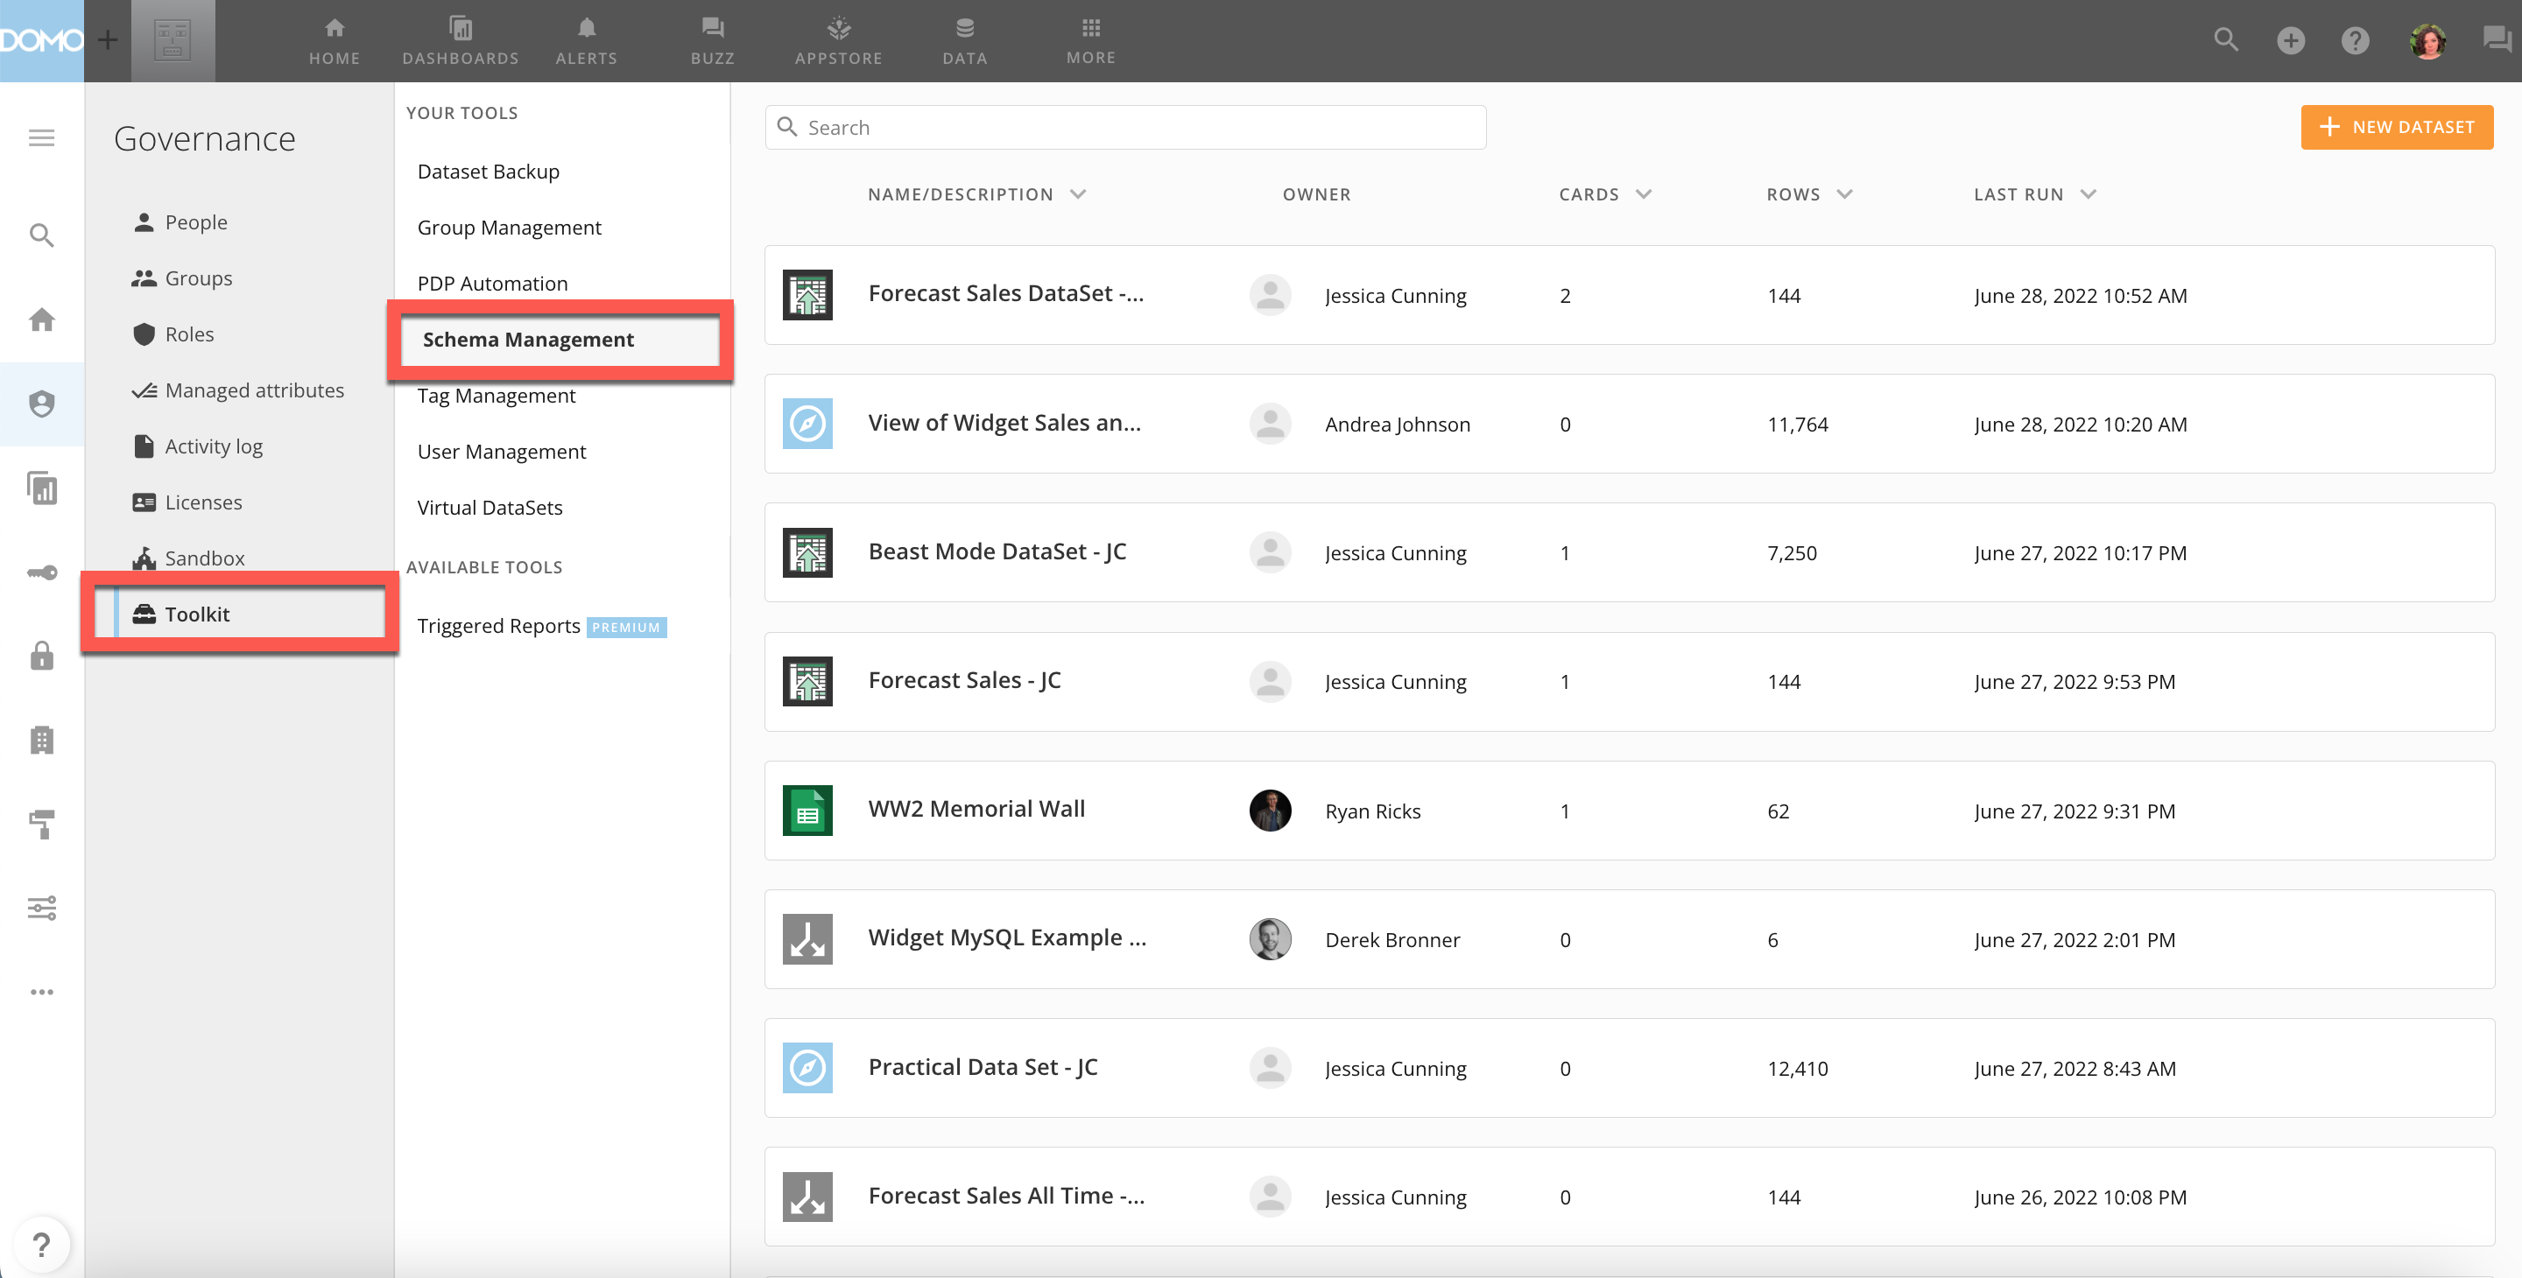Viewport: 2522px width, 1278px height.
Task: Open the Appstore icon in top bar
Action: click(x=838, y=28)
